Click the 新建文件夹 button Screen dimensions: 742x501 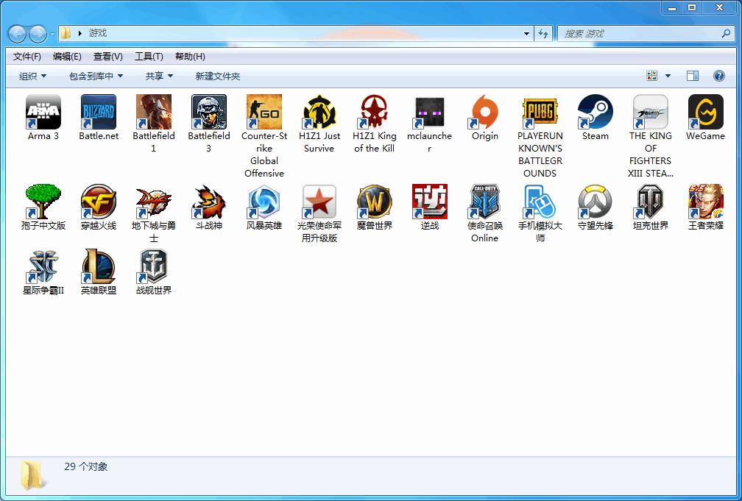[x=217, y=76]
